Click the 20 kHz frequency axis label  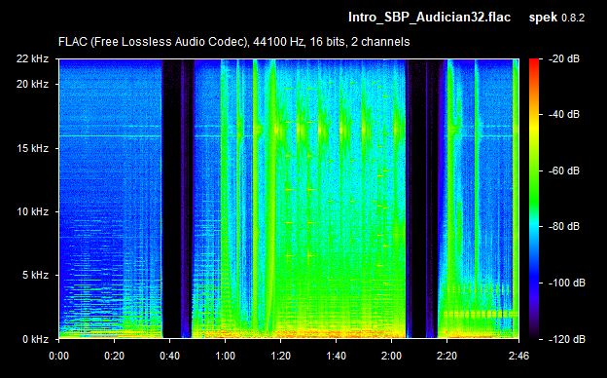pyautogui.click(x=32, y=84)
